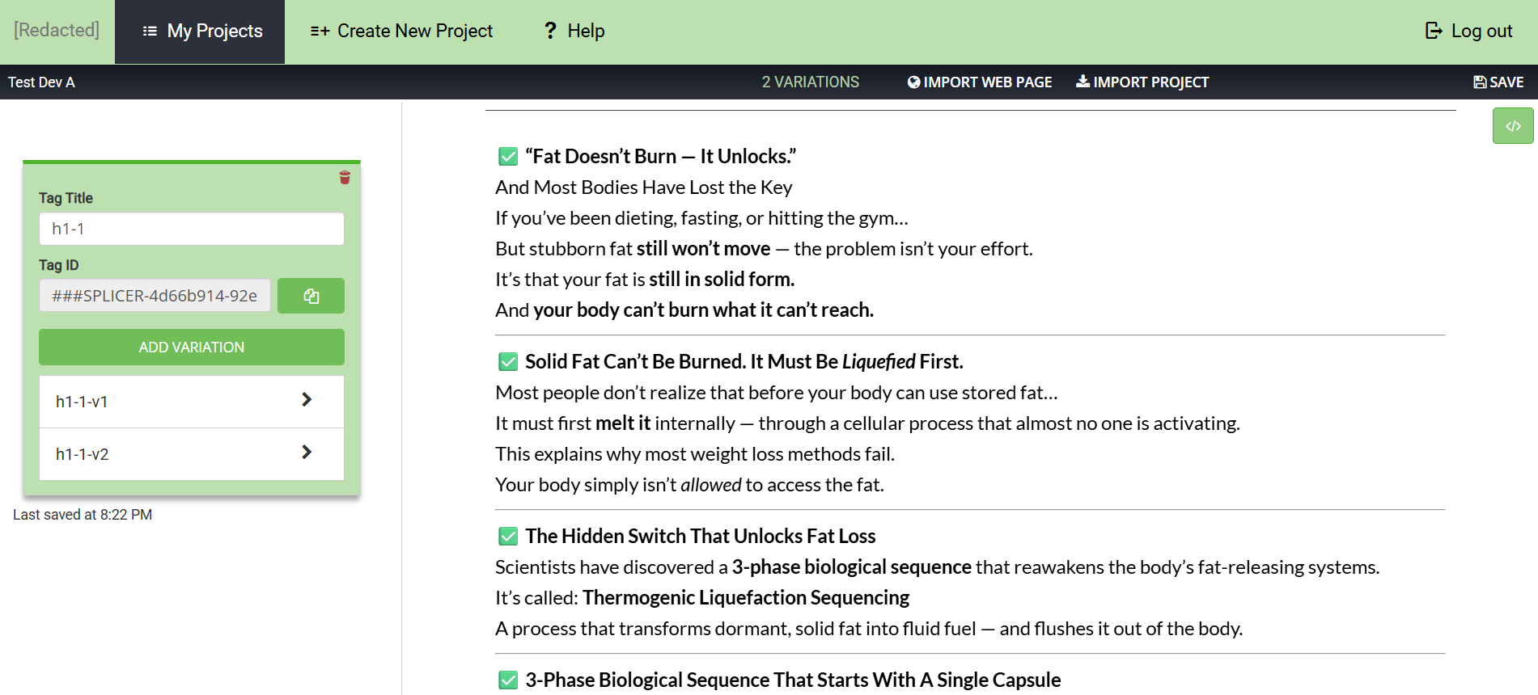
Task: Expand the h1-1-v2 variation chevron
Action: point(307,453)
